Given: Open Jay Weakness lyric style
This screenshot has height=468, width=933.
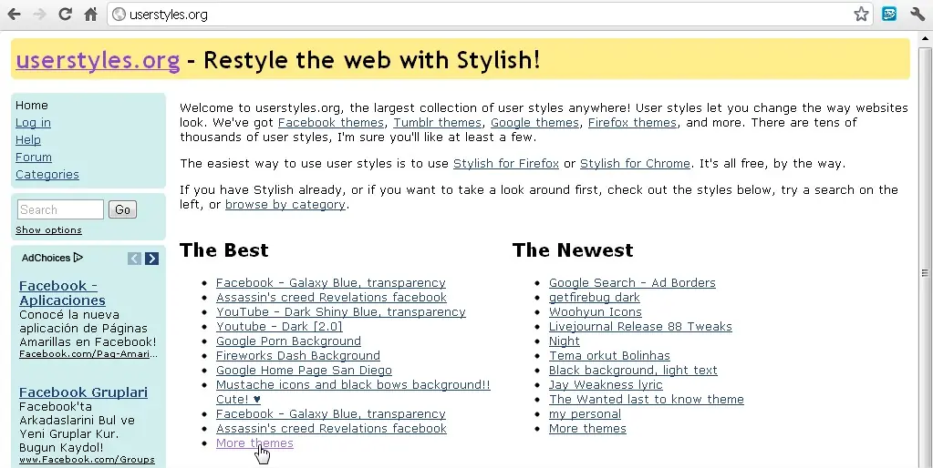Looking at the screenshot, I should click(606, 384).
